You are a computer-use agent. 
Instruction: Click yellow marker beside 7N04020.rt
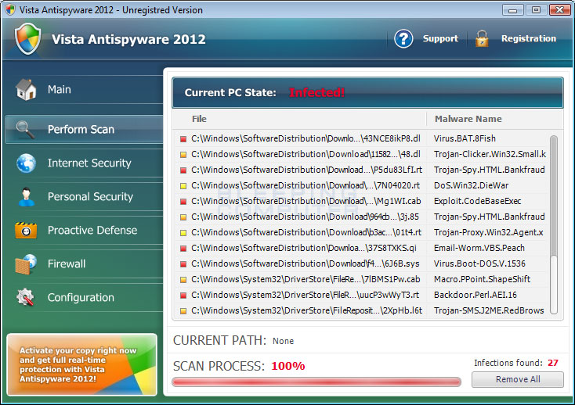tap(183, 186)
